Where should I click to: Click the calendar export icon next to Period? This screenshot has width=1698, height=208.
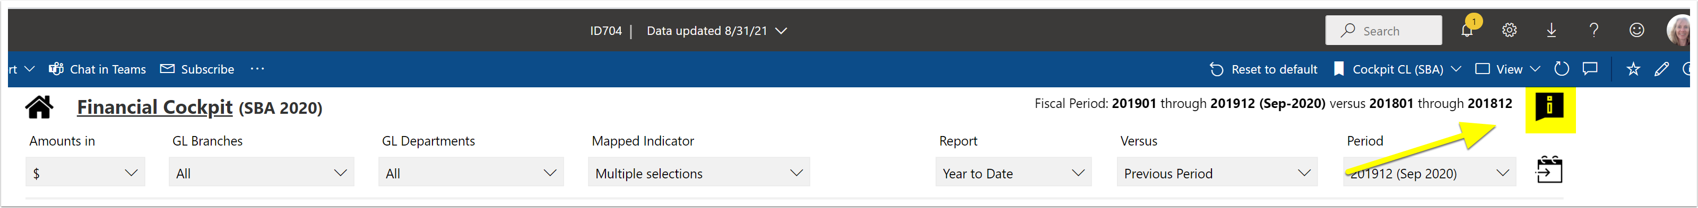tap(1549, 170)
